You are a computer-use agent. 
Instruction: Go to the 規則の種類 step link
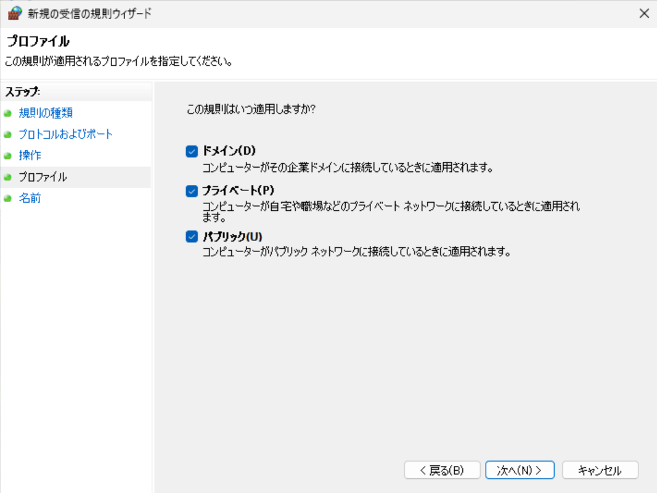point(46,113)
